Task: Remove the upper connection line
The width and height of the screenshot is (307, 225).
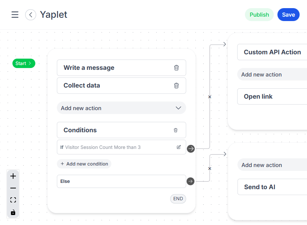Action: [210, 97]
